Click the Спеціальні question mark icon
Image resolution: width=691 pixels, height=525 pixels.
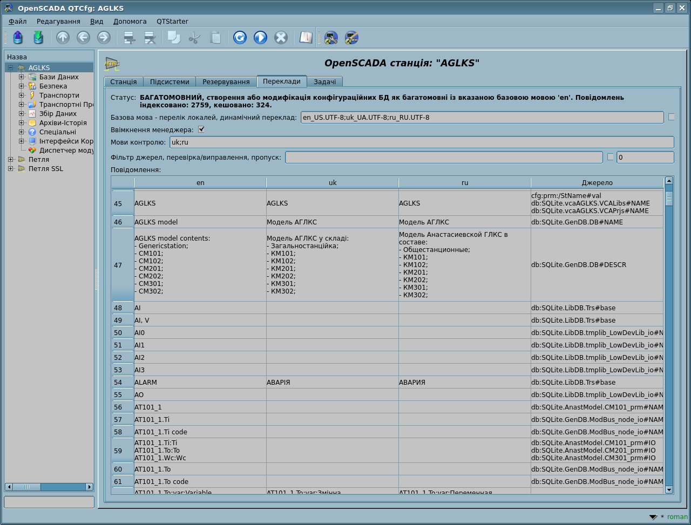click(x=32, y=132)
